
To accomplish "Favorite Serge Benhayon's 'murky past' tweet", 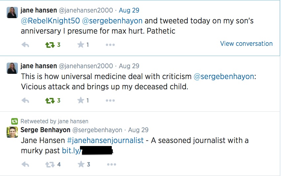I will coord(81,164).
